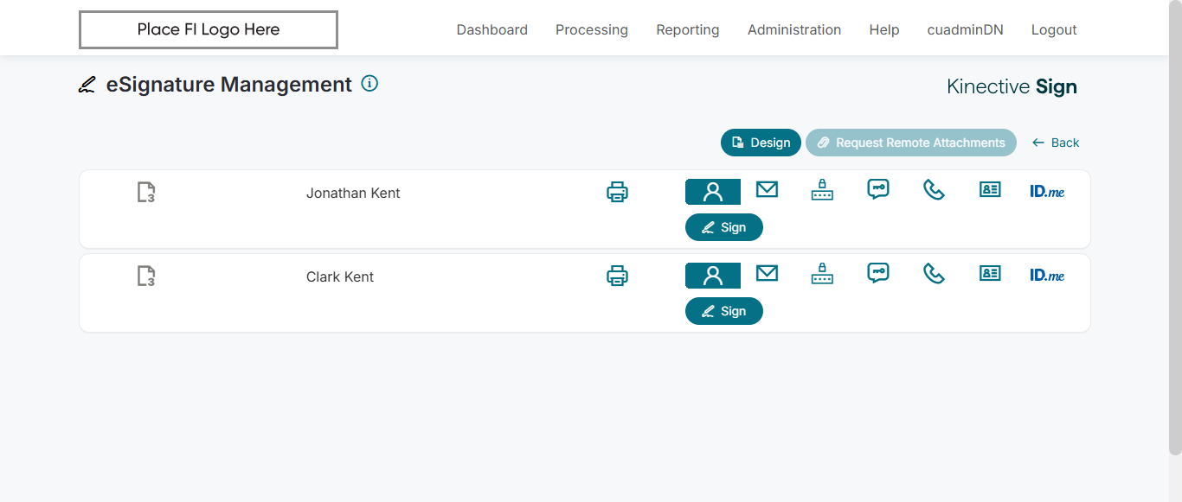The height and width of the screenshot is (502, 1182).
Task: Select in-person signing for Clark Kent
Action: 713,276
